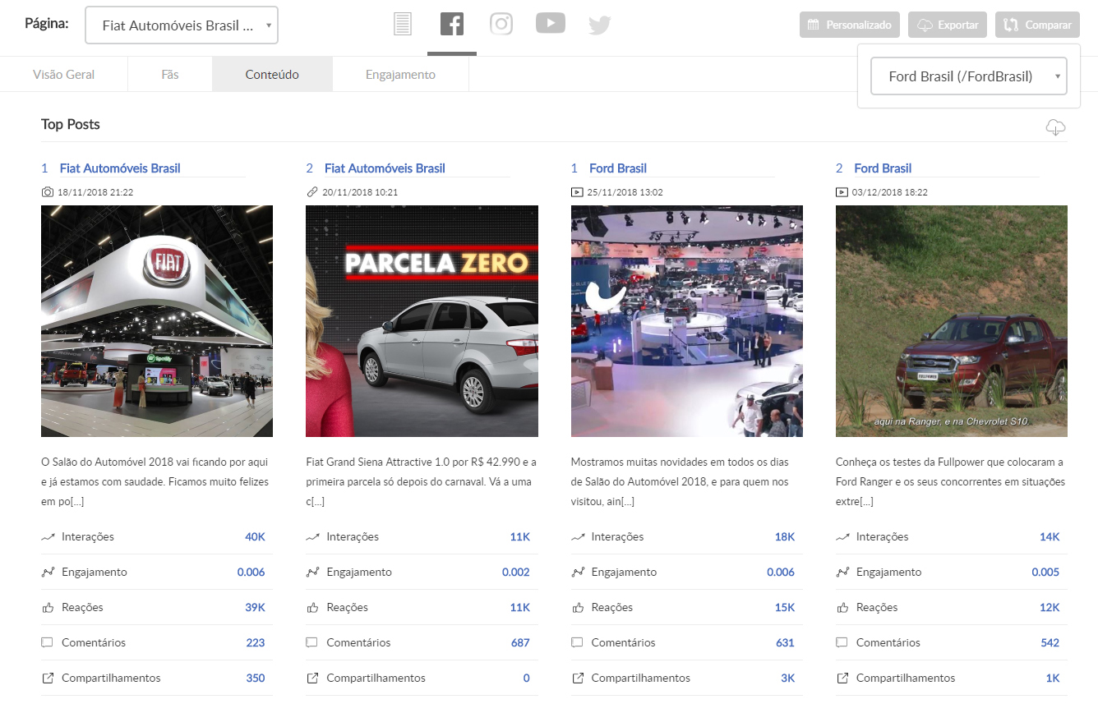Open the Página selector showing Fiat Automóveis Brasil
1098x713 pixels.
click(182, 25)
